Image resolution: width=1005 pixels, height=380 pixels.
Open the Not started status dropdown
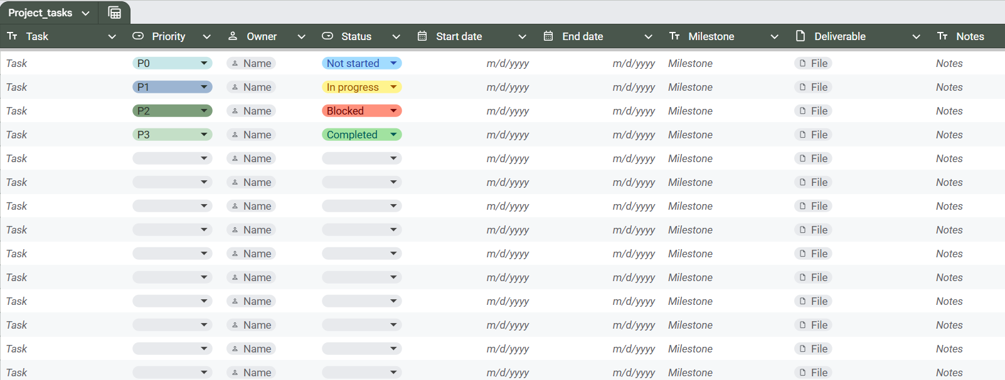(x=362, y=63)
